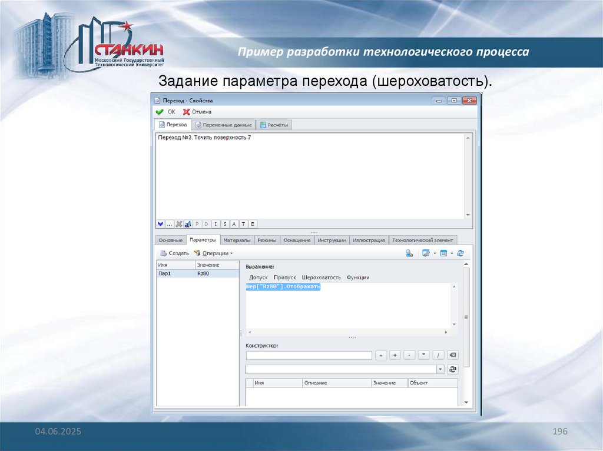Click the Создать button
This screenshot has height=451, width=603.
pyautogui.click(x=174, y=253)
